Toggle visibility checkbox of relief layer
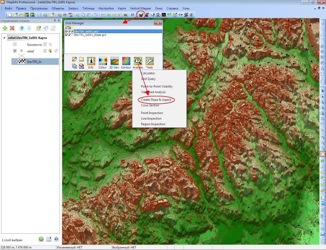 (15, 51)
